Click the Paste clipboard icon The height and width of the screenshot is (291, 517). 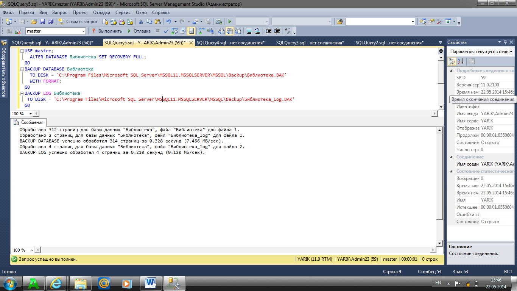point(157,22)
